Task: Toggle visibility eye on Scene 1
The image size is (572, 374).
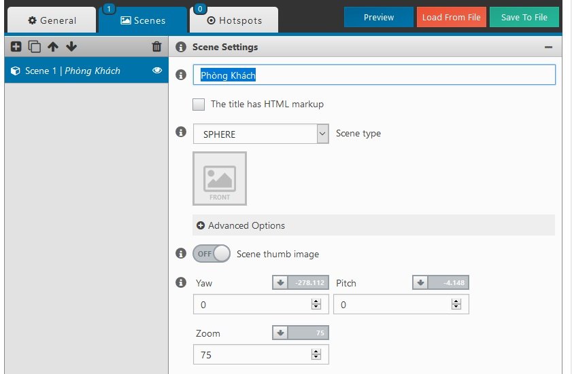Action: click(157, 71)
